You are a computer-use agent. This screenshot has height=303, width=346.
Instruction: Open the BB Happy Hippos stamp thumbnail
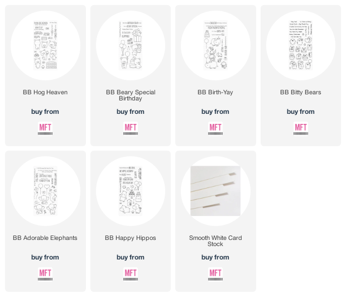(x=131, y=191)
